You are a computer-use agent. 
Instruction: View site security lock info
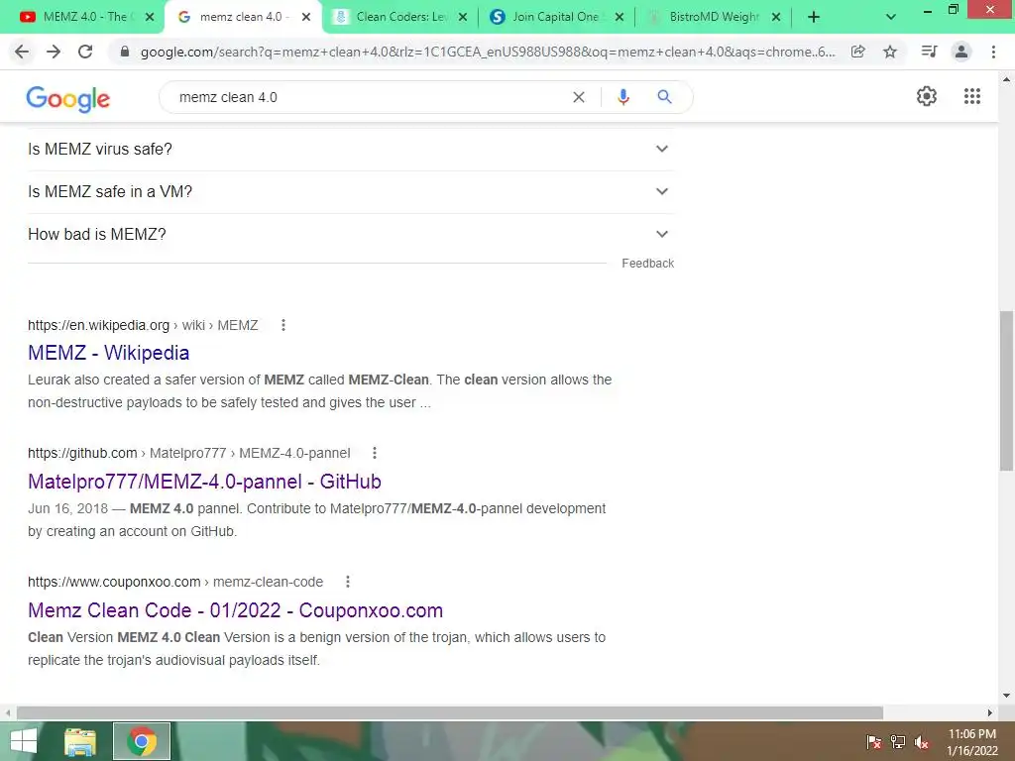125,52
